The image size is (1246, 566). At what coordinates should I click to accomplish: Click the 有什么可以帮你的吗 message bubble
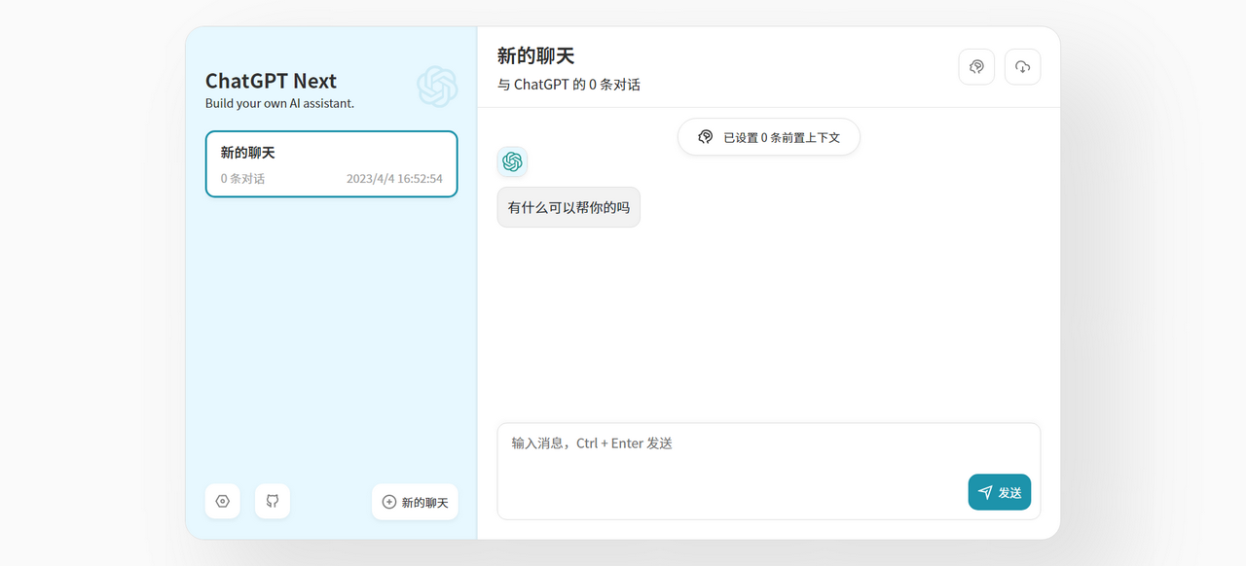coord(568,207)
